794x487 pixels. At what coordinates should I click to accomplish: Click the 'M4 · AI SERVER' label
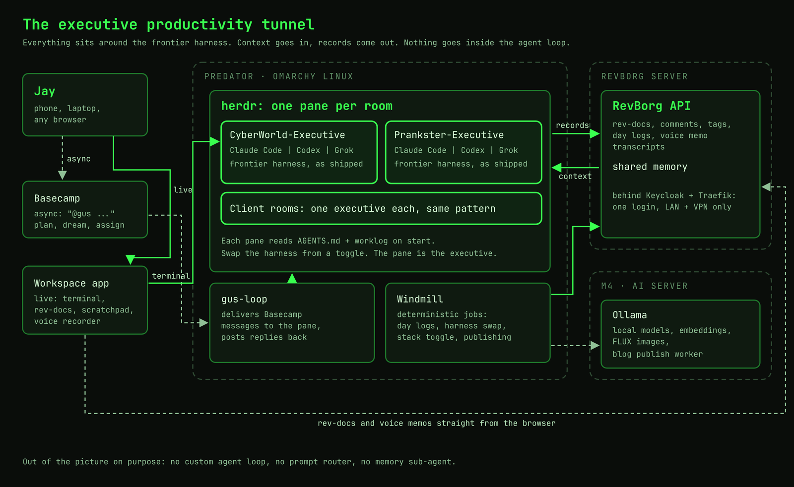coord(645,286)
